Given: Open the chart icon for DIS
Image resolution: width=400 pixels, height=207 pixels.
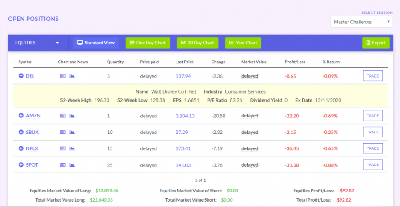Looking at the screenshot, I should click(x=72, y=76).
